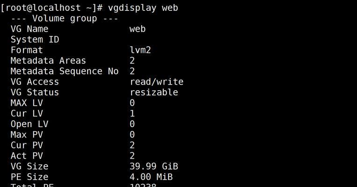Click the Act PV value 2
The width and height of the screenshot is (357, 187).
tap(132, 156)
